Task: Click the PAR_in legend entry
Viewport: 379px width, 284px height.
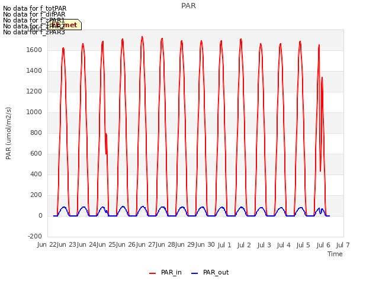Action: [166, 272]
